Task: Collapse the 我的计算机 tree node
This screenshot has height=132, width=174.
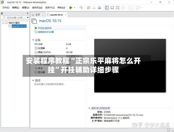Action: coord(3,23)
